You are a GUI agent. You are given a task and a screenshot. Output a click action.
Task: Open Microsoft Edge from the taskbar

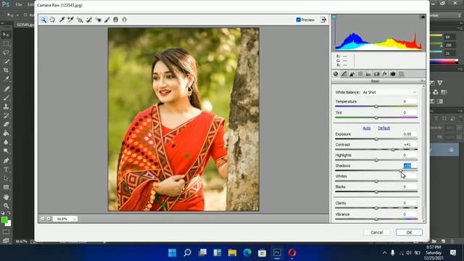coord(247,253)
